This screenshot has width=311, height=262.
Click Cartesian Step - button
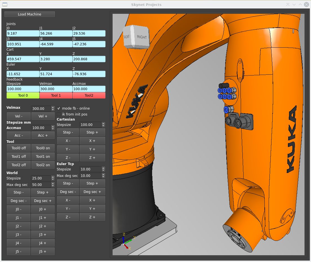(x=68, y=132)
